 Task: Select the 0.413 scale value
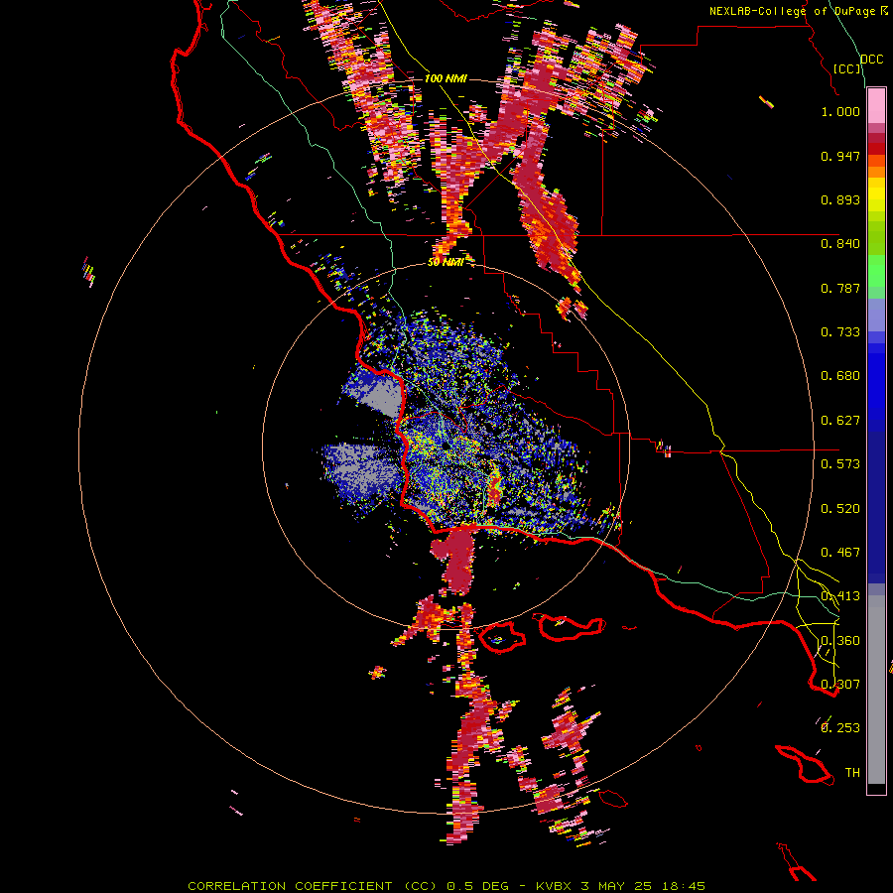(x=840, y=596)
